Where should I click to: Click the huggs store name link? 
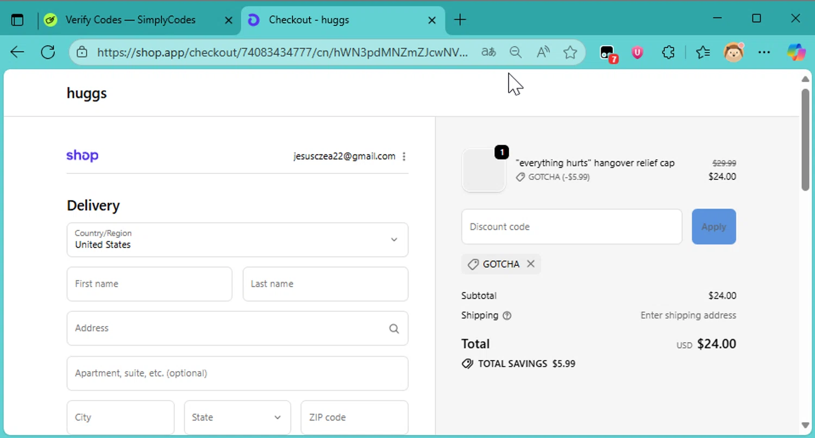tap(87, 93)
